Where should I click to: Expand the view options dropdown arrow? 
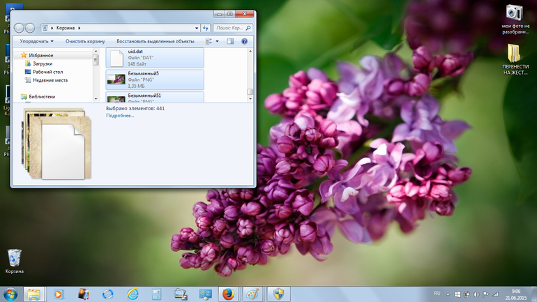tap(218, 42)
